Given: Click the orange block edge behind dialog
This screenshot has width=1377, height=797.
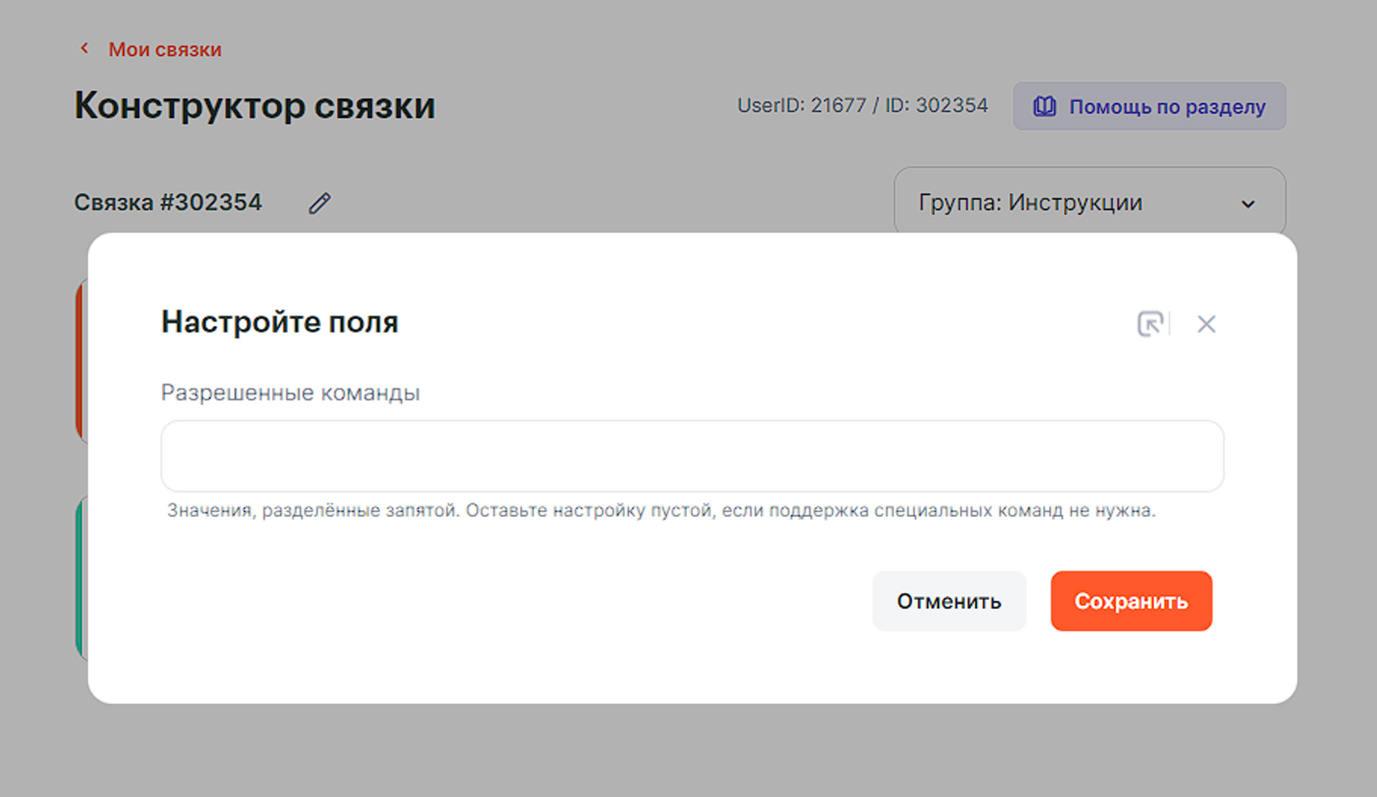Looking at the screenshot, I should point(80,361).
